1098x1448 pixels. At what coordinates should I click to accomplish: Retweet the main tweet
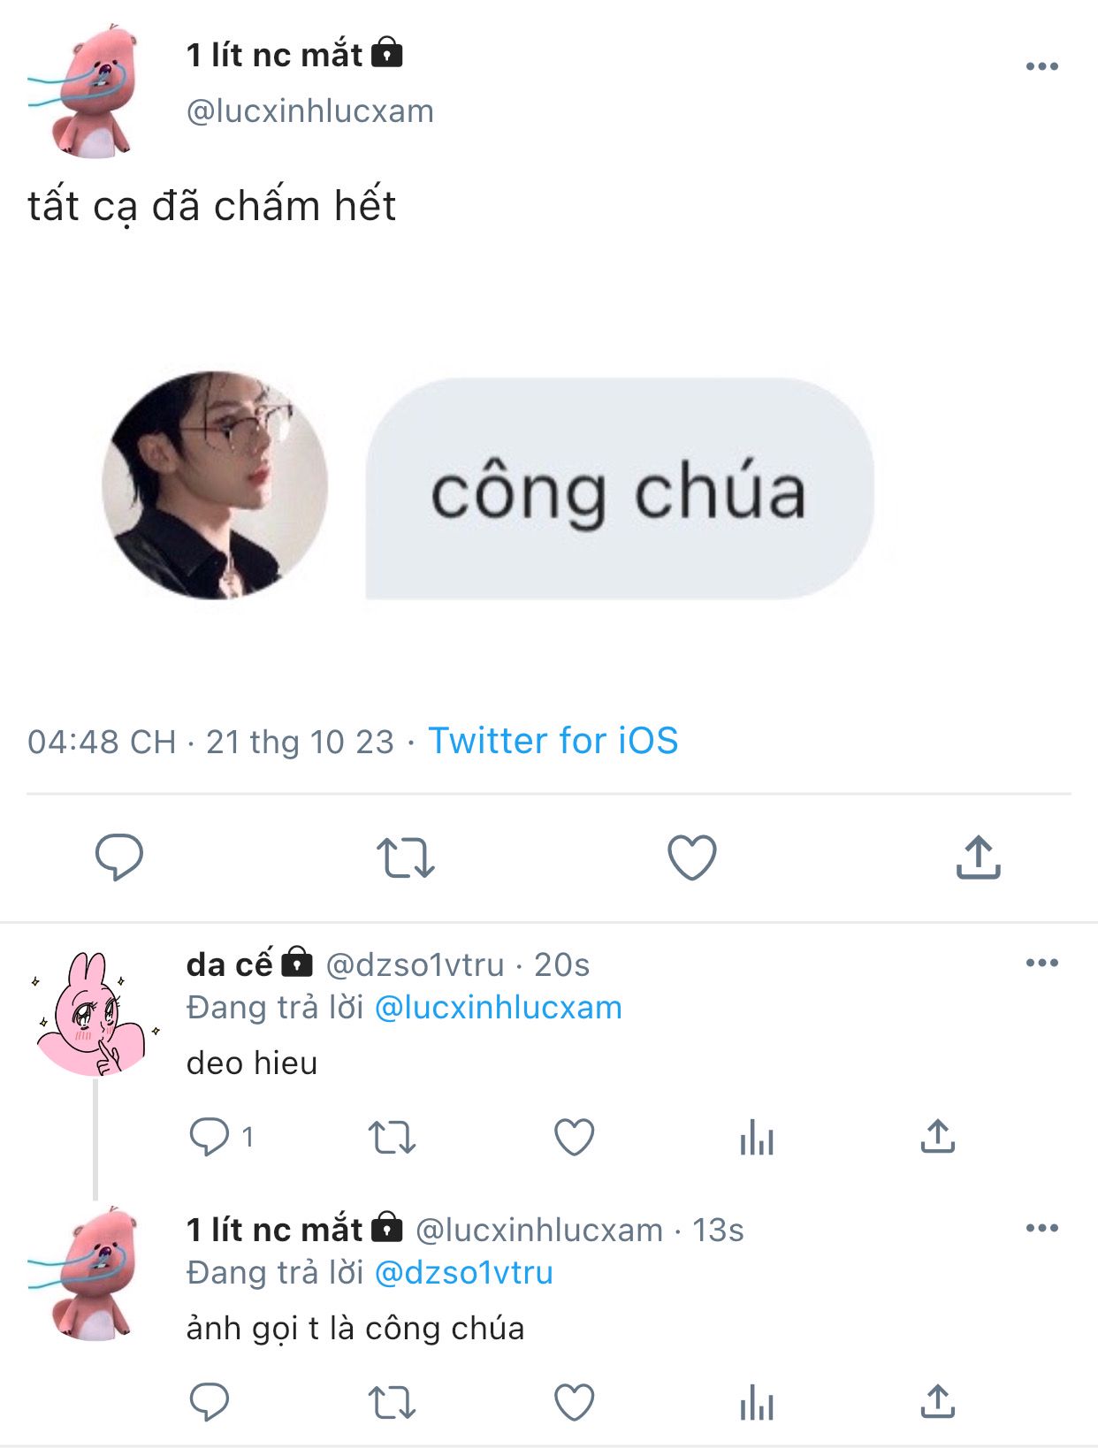[x=405, y=857]
